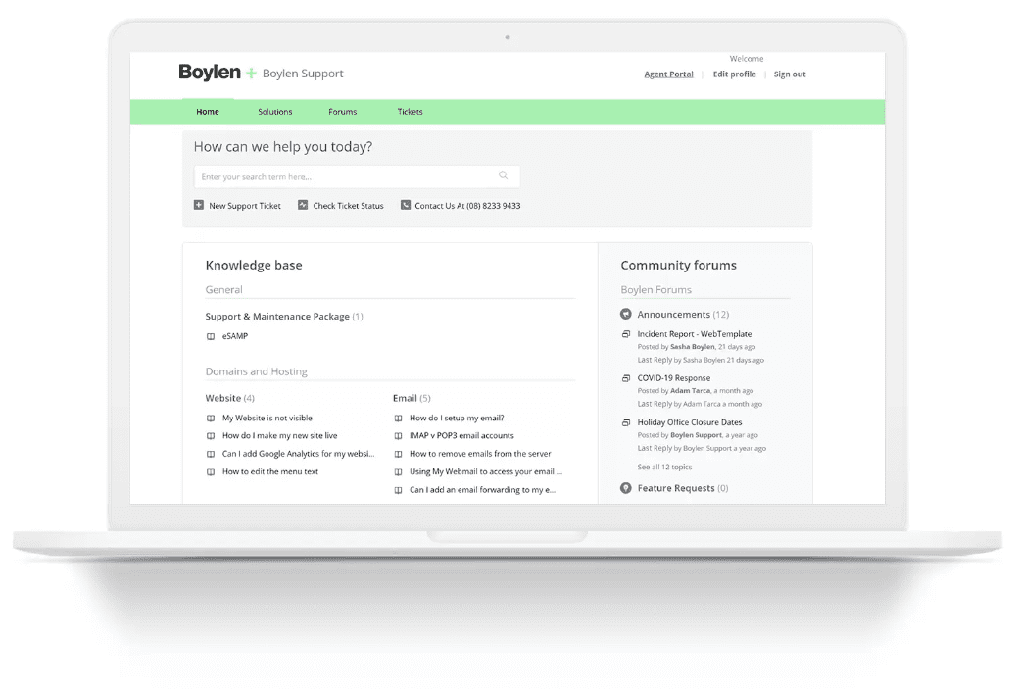Click the Holiday Office Closure Dates topic icon
Screen dimensions: 1019x690
(x=626, y=422)
